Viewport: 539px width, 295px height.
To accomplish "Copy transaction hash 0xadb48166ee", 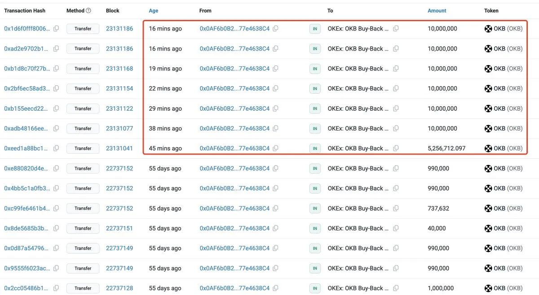I will (x=56, y=128).
